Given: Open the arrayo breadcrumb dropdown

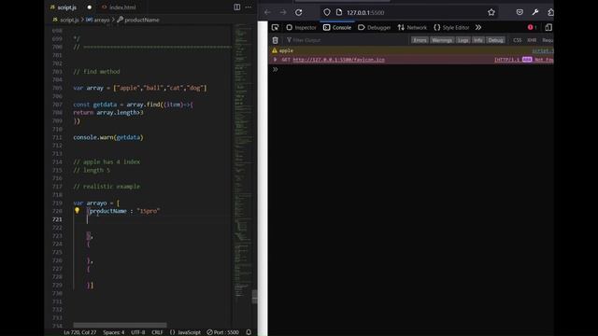Looking at the screenshot, I should pos(97,20).
